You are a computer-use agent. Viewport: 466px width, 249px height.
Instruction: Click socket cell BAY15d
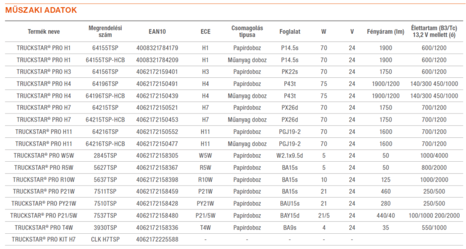[x=290, y=215]
